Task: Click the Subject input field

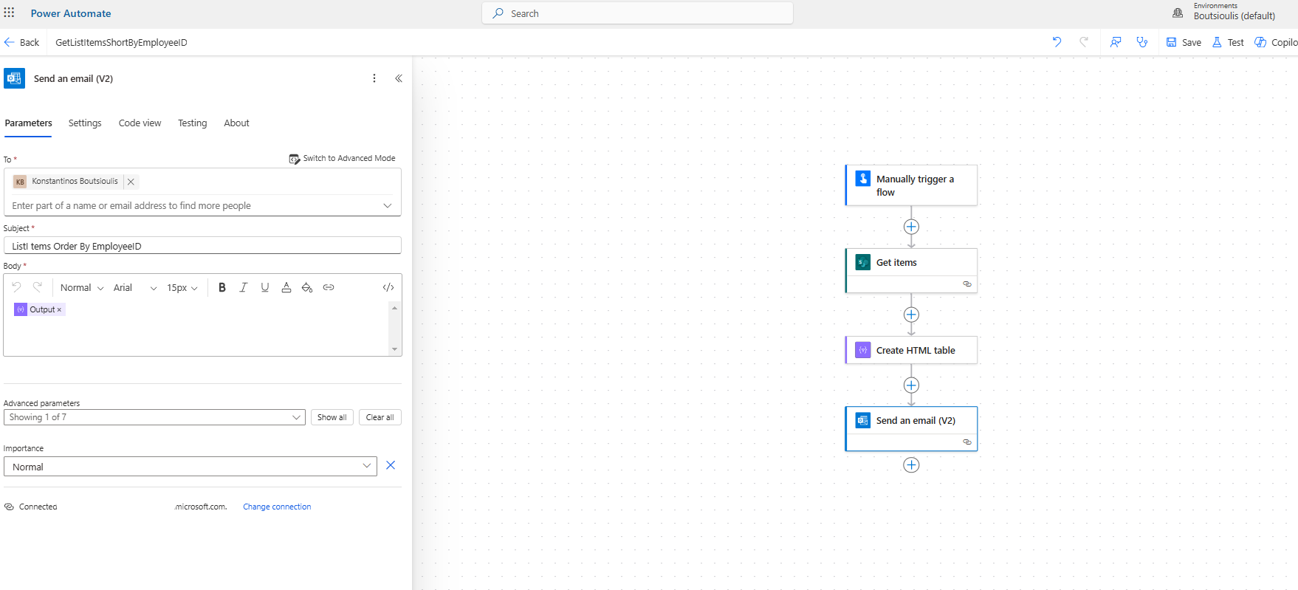Action: click(202, 246)
